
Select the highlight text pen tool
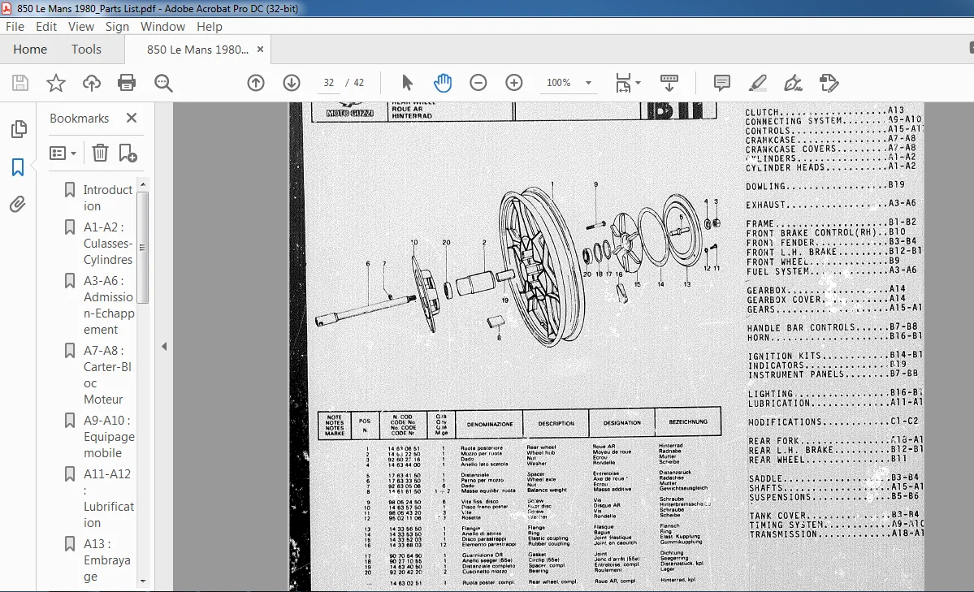coord(757,83)
